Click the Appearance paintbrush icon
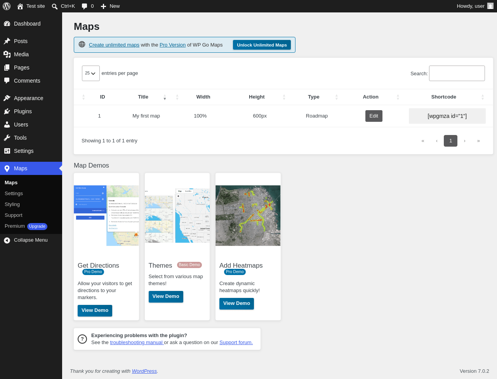Image resolution: width=497 pixels, height=379 pixels. tap(7, 98)
